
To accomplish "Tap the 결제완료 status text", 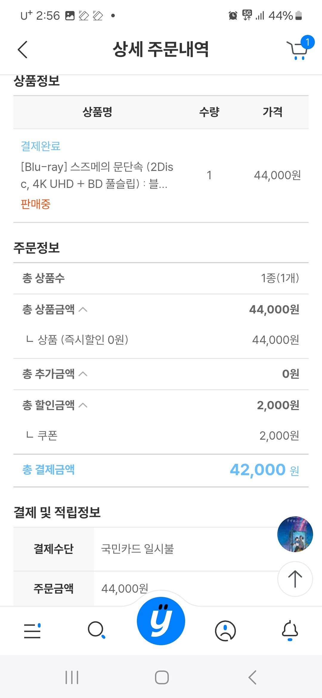I will pyautogui.click(x=41, y=146).
